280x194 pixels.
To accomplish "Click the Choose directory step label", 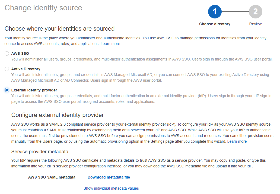I will click(215, 24).
